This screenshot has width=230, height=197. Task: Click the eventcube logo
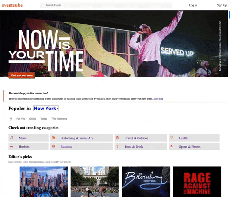pyautogui.click(x=12, y=5)
